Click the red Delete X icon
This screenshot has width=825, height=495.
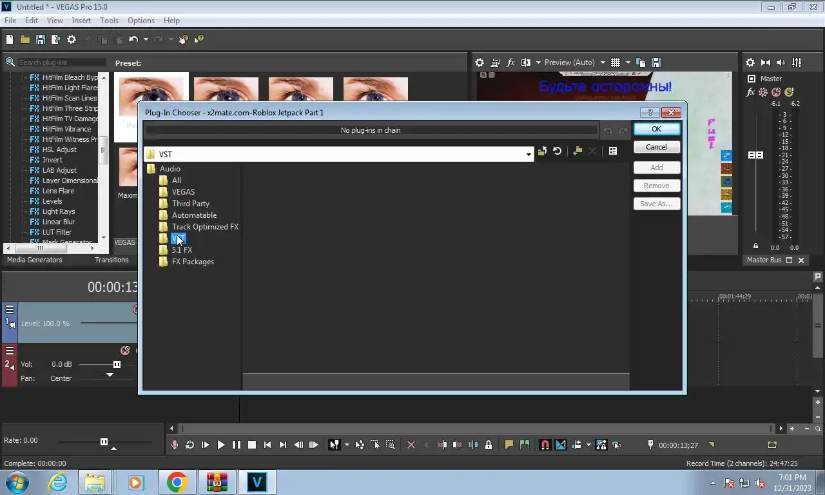[411, 445]
